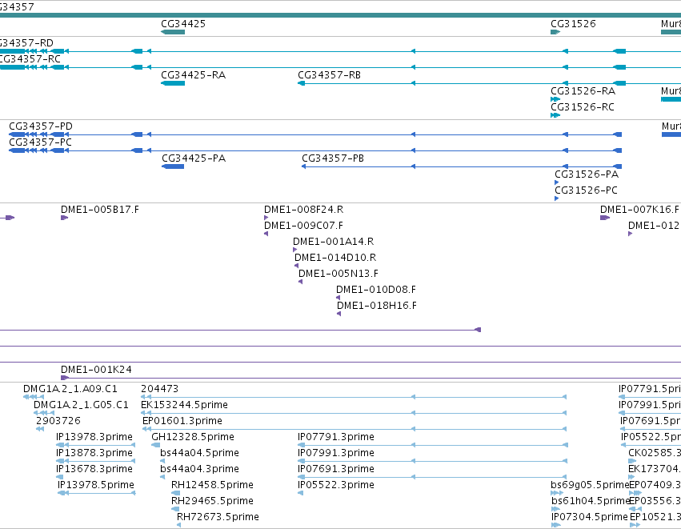Select the RH72673.5prime EST label

coord(218,517)
